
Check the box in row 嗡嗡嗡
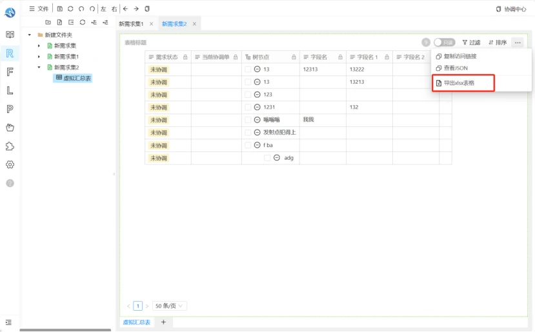click(248, 120)
